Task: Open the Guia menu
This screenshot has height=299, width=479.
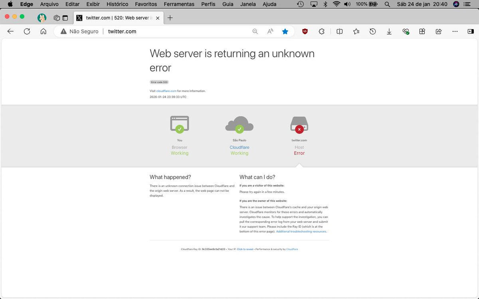Action: pos(228,4)
